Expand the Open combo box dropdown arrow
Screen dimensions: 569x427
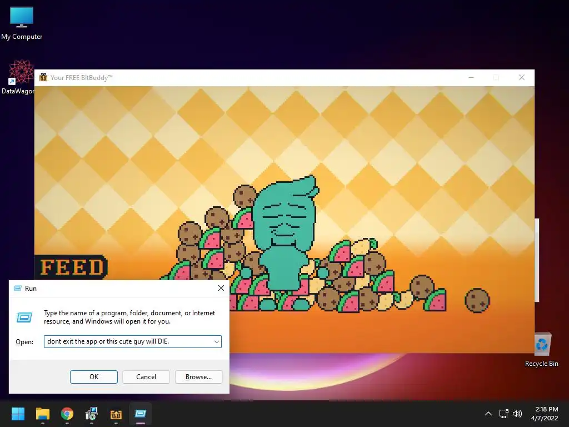pos(216,342)
